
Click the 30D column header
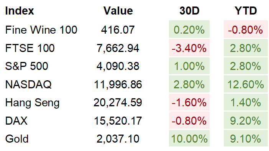(189, 11)
